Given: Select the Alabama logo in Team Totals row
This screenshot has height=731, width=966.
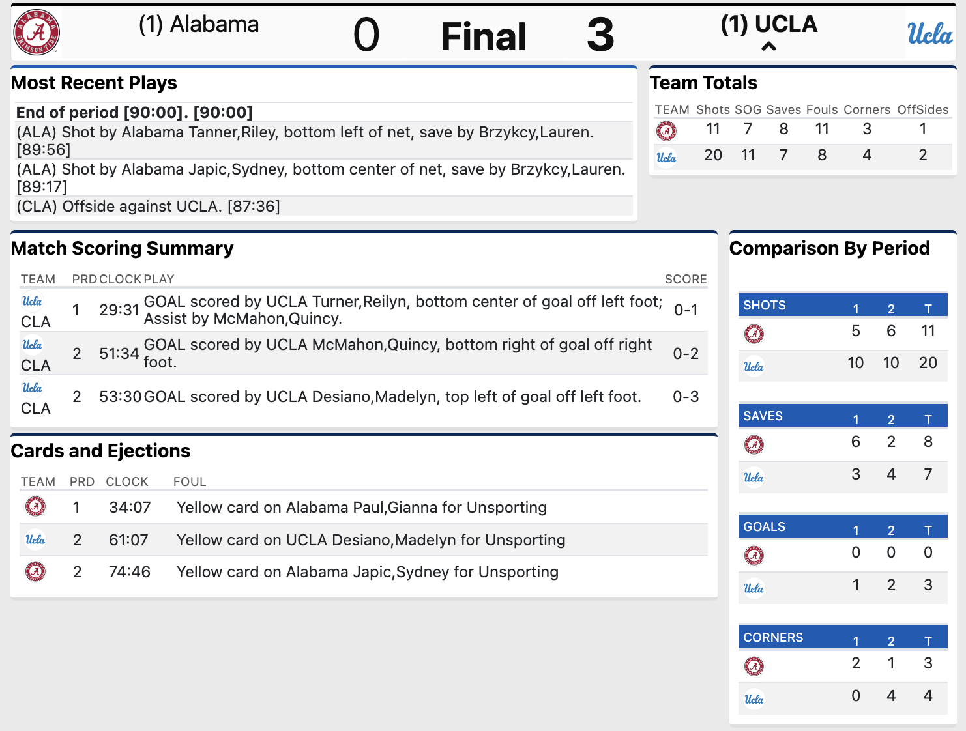Looking at the screenshot, I should coord(666,130).
